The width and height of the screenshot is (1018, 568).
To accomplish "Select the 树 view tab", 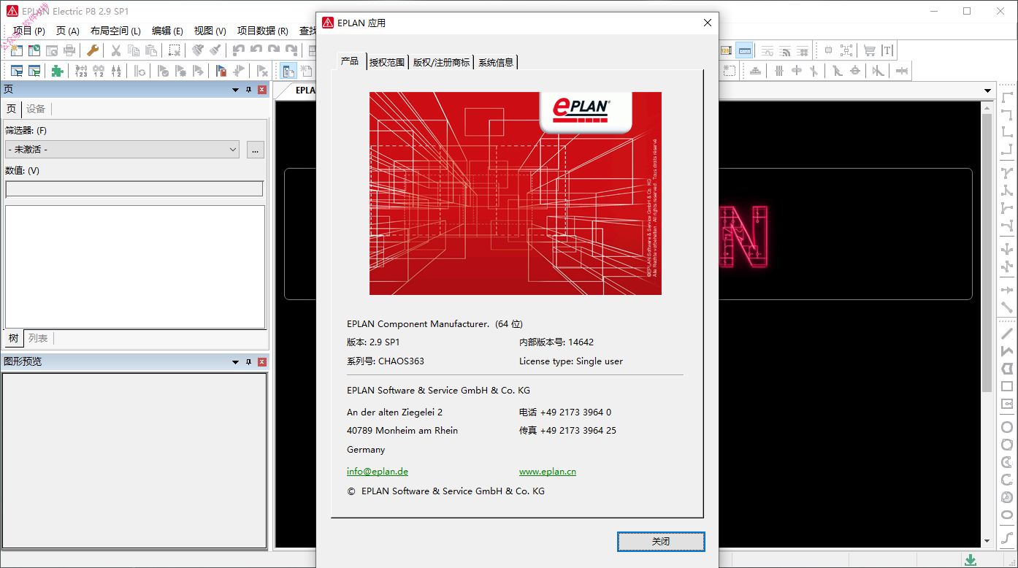I will click(13, 338).
